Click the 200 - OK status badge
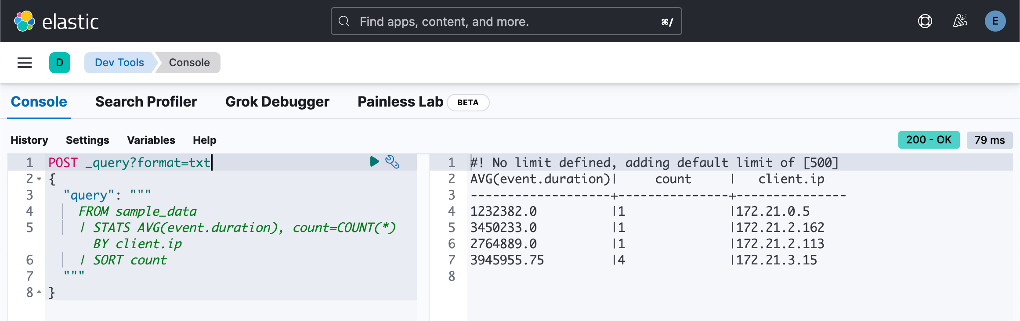This screenshot has height=321, width=1020. coord(929,140)
